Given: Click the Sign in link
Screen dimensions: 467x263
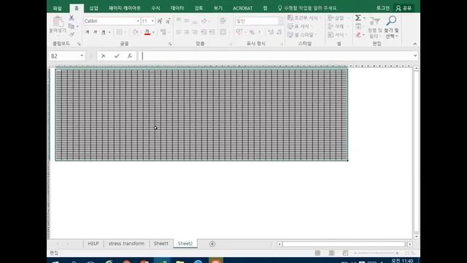Looking at the screenshot, I should tap(382, 8).
